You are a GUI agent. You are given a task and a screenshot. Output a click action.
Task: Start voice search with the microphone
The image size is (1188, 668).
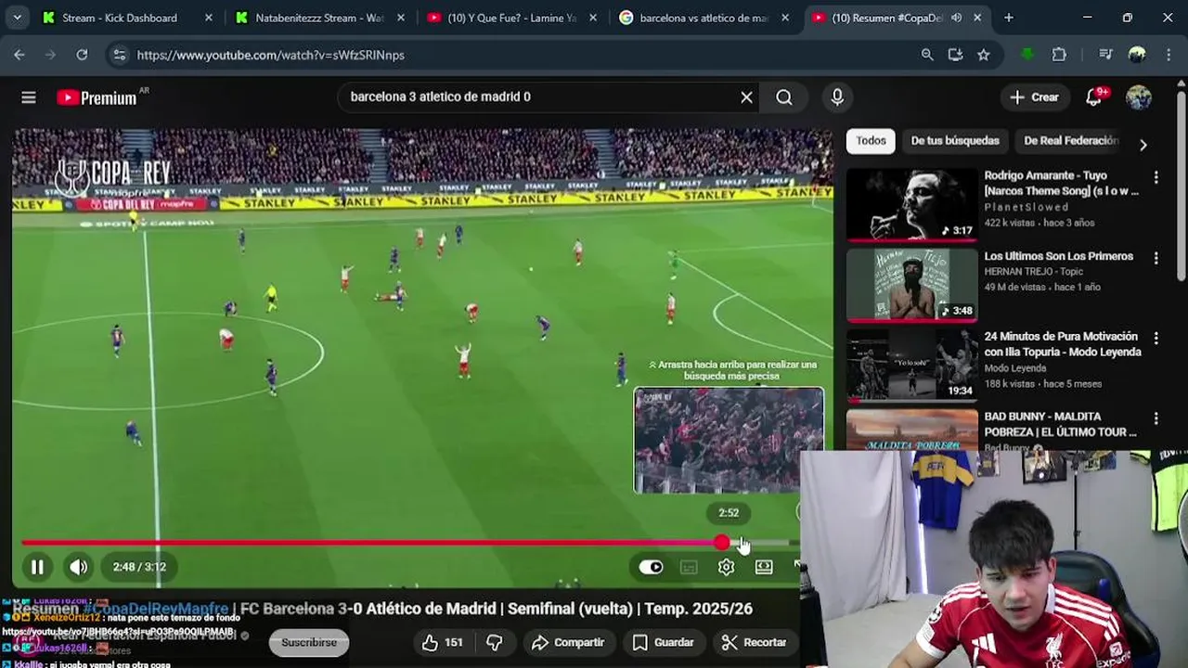[x=837, y=97]
